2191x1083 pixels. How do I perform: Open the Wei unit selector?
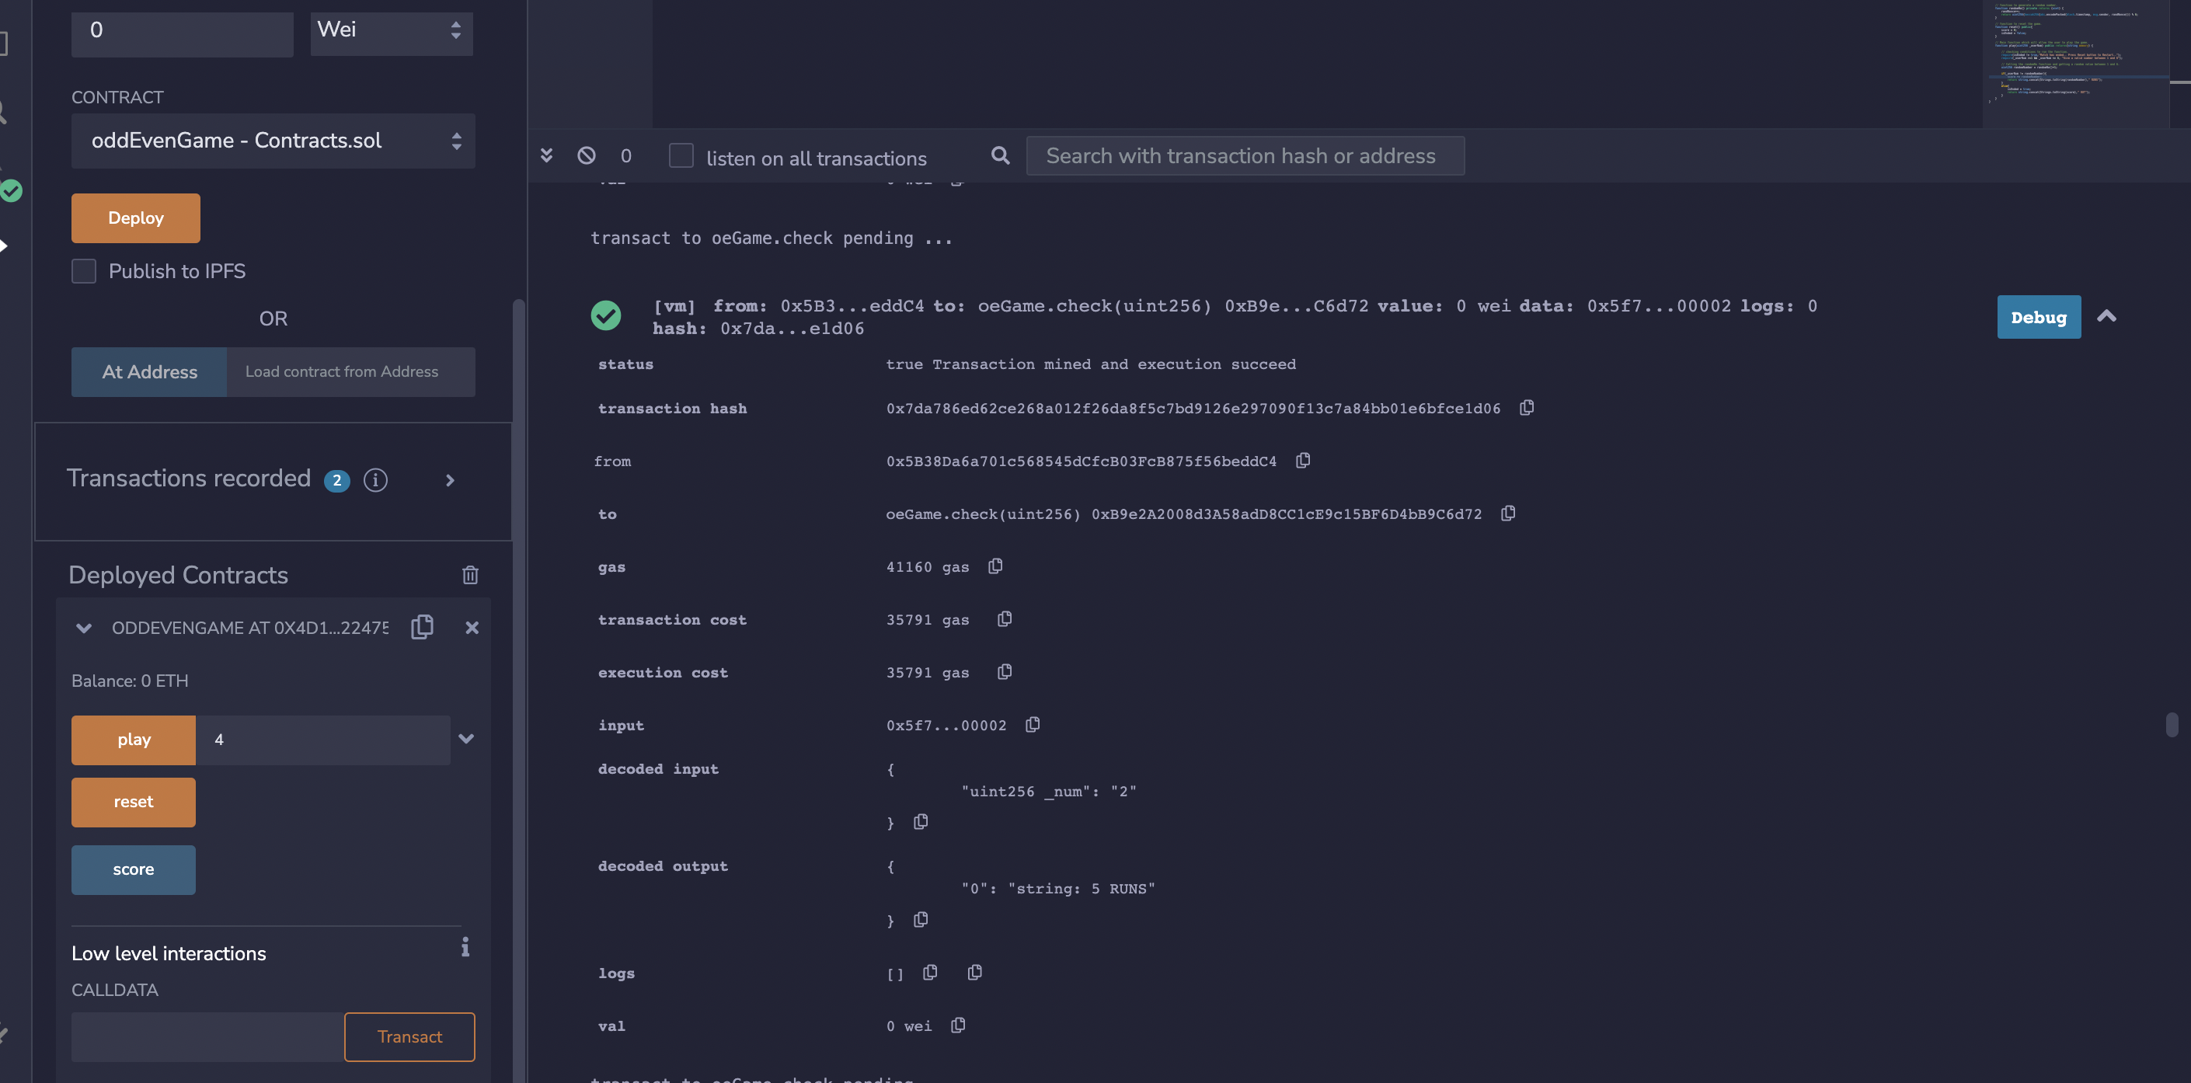[x=390, y=30]
